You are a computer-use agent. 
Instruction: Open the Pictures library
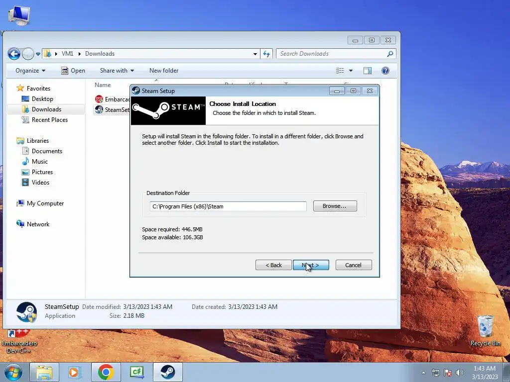pyautogui.click(x=37, y=172)
